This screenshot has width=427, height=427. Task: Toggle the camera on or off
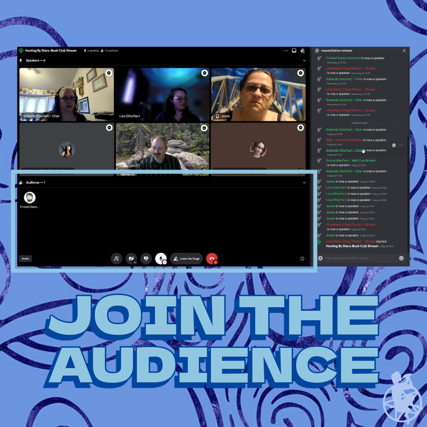point(130,259)
